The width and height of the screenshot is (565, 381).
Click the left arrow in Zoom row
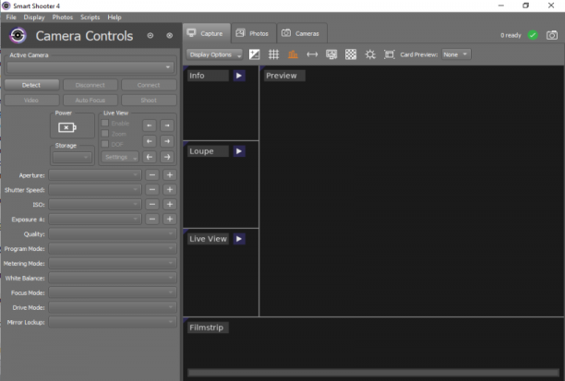[x=150, y=141]
